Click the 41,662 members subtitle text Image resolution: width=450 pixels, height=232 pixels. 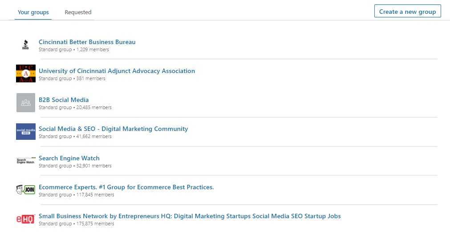(x=94, y=136)
